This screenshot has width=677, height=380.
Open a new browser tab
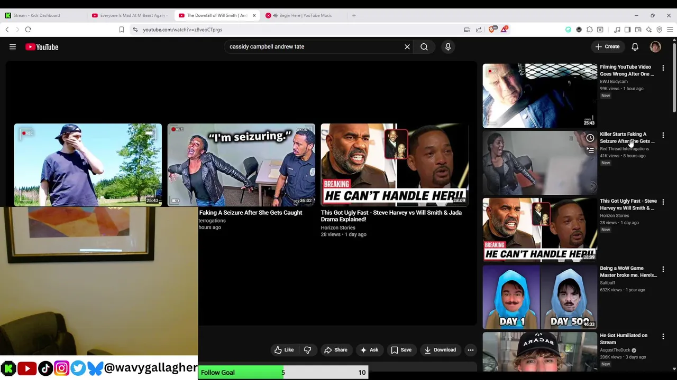(x=354, y=15)
